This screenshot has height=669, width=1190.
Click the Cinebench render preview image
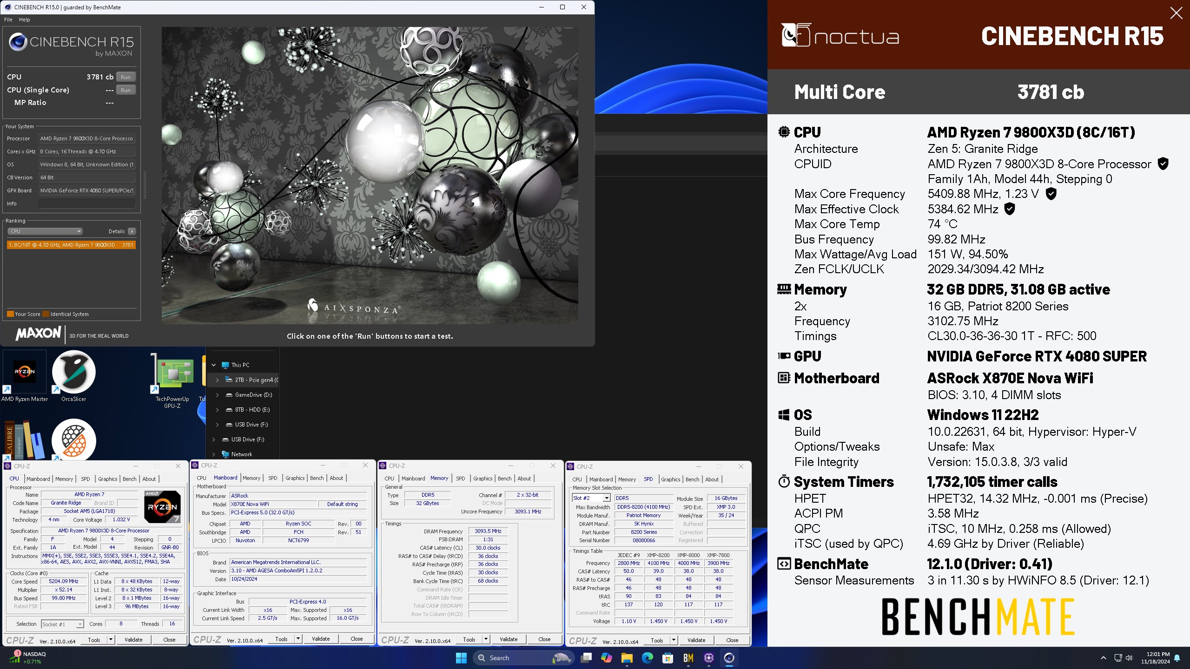(x=370, y=175)
